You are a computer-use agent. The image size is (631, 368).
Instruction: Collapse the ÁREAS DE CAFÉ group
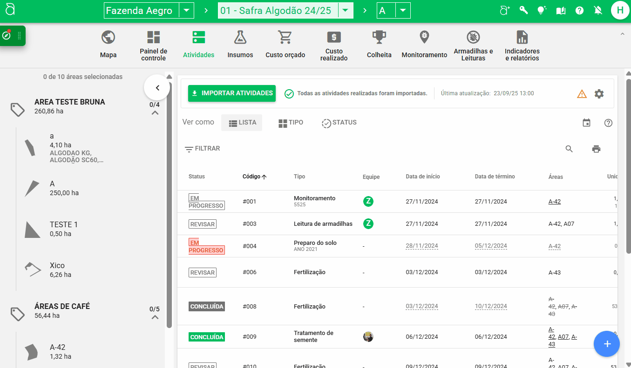[155, 317]
